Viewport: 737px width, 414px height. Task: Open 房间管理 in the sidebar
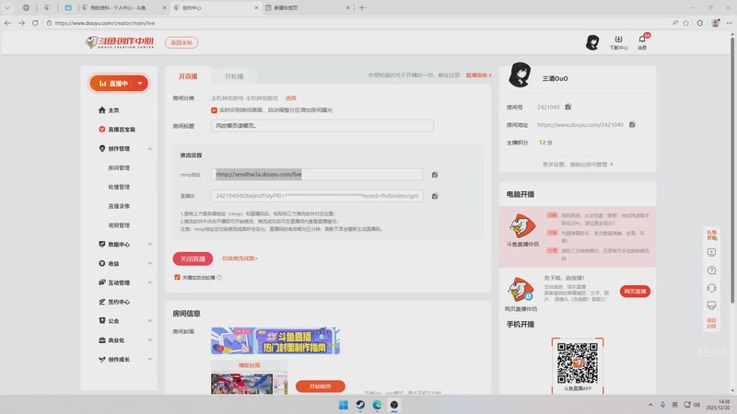119,167
